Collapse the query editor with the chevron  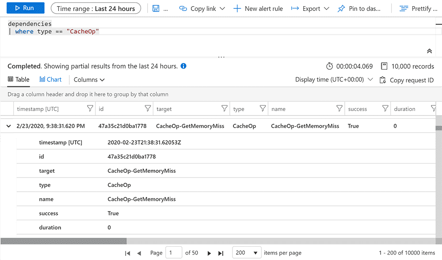click(429, 51)
